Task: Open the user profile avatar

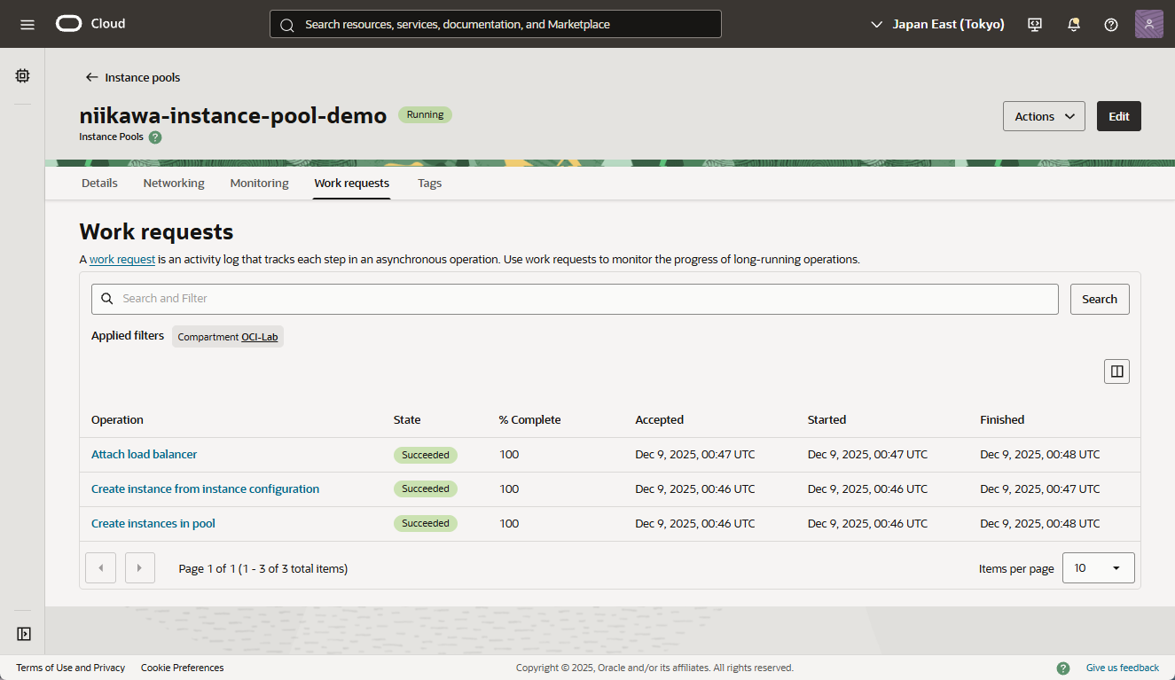Action: (x=1148, y=24)
